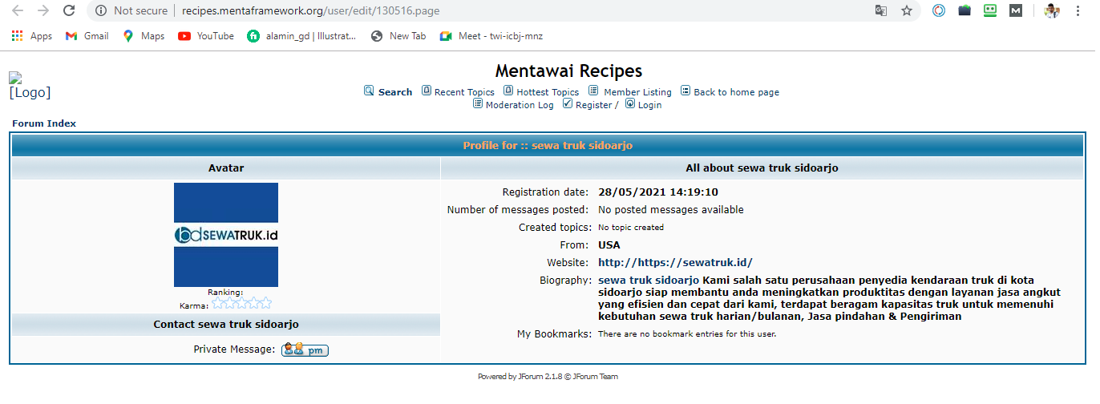Click the 'All about sewa truk sidoarjo' heading
Image resolution: width=1100 pixels, height=404 pixels.
coord(762,168)
